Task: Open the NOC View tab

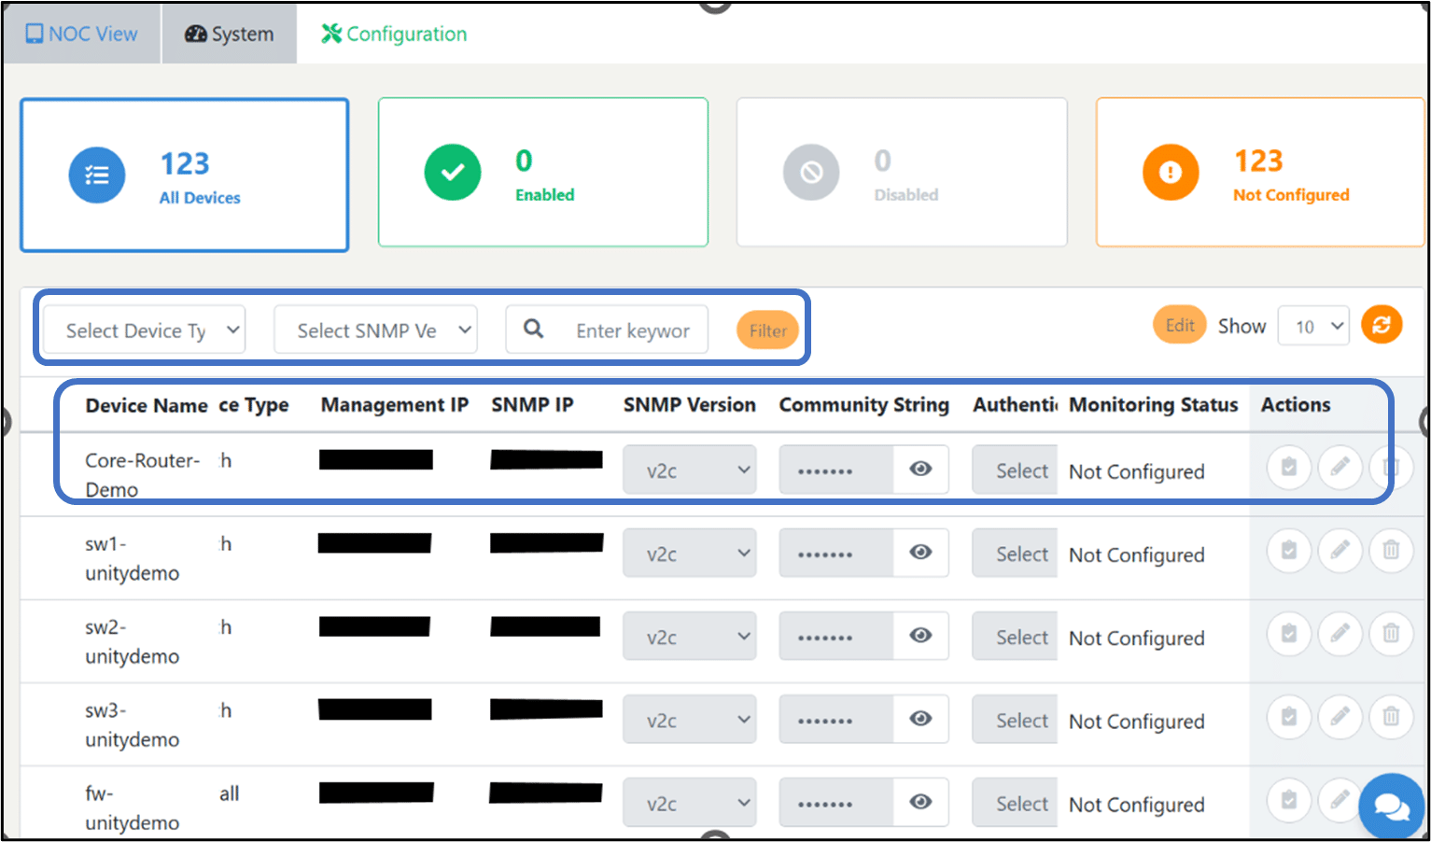Action: pyautogui.click(x=81, y=35)
